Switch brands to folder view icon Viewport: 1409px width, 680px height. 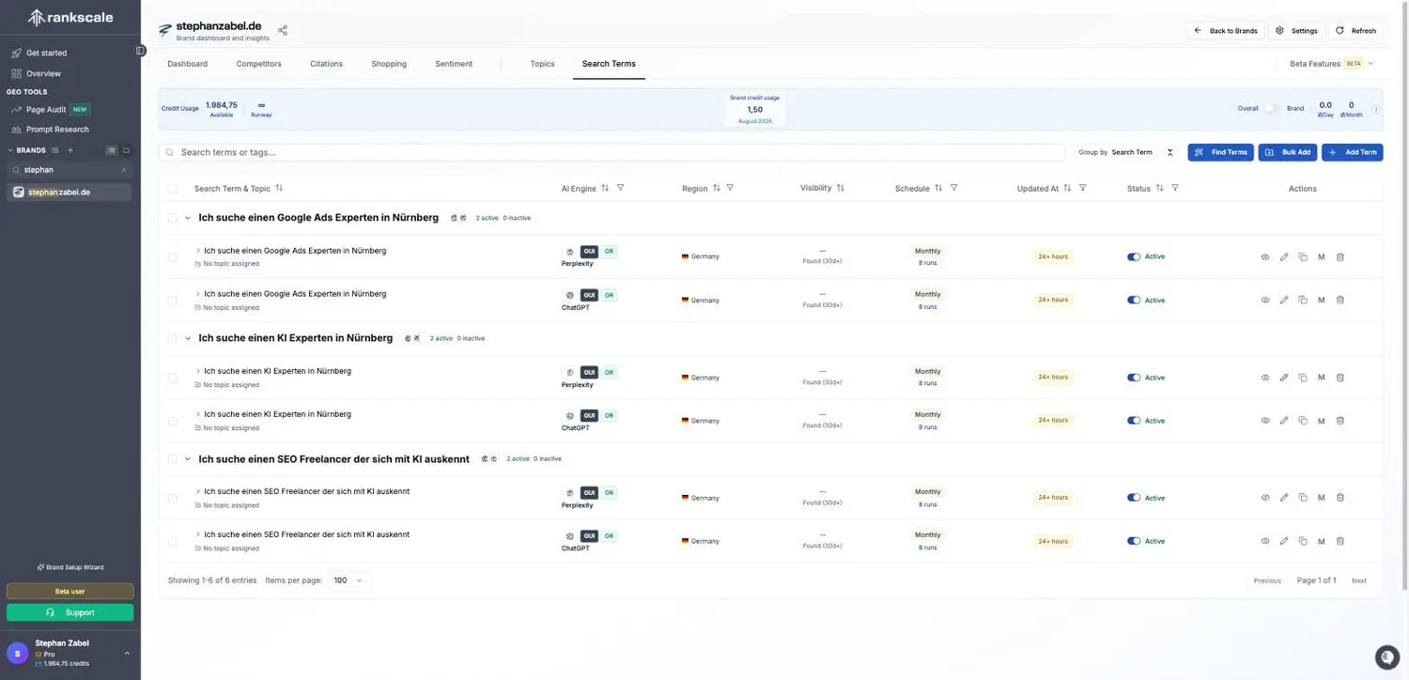tap(126, 150)
